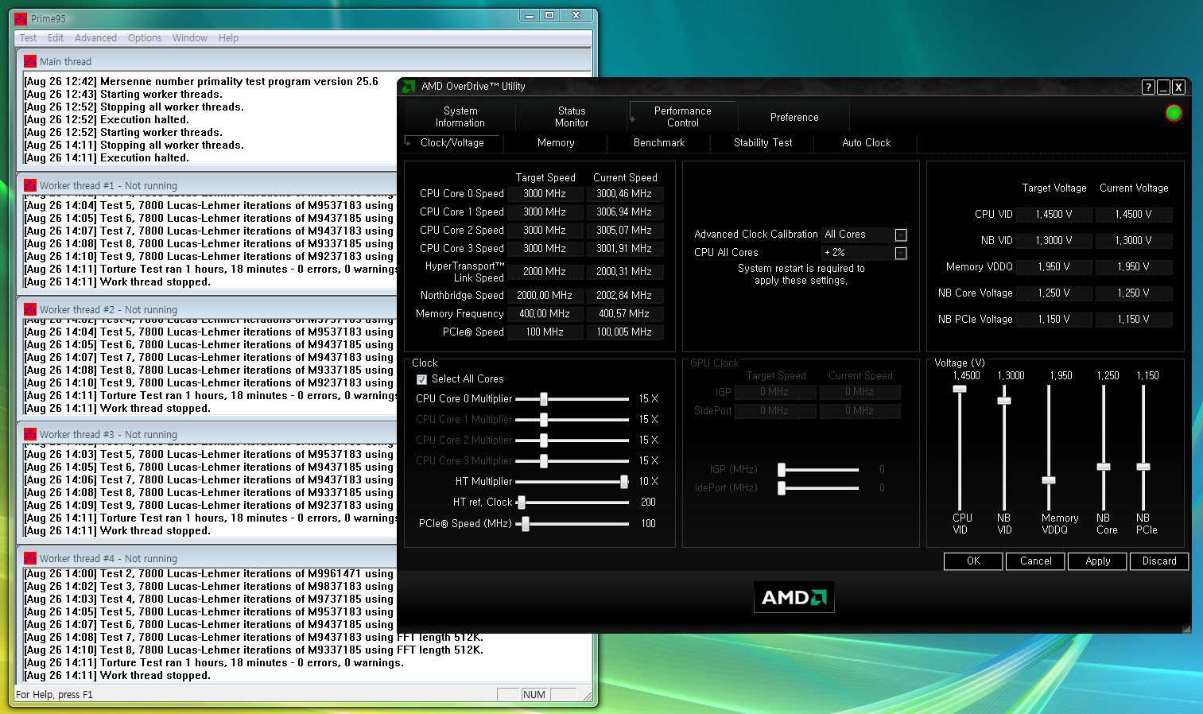Open the Edit menu in Prime95

(x=56, y=38)
